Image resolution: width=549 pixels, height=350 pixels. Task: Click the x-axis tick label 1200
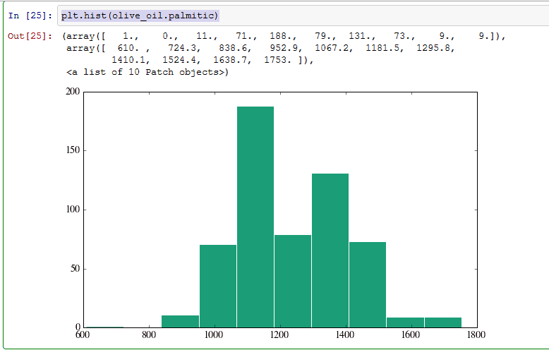pos(279,335)
